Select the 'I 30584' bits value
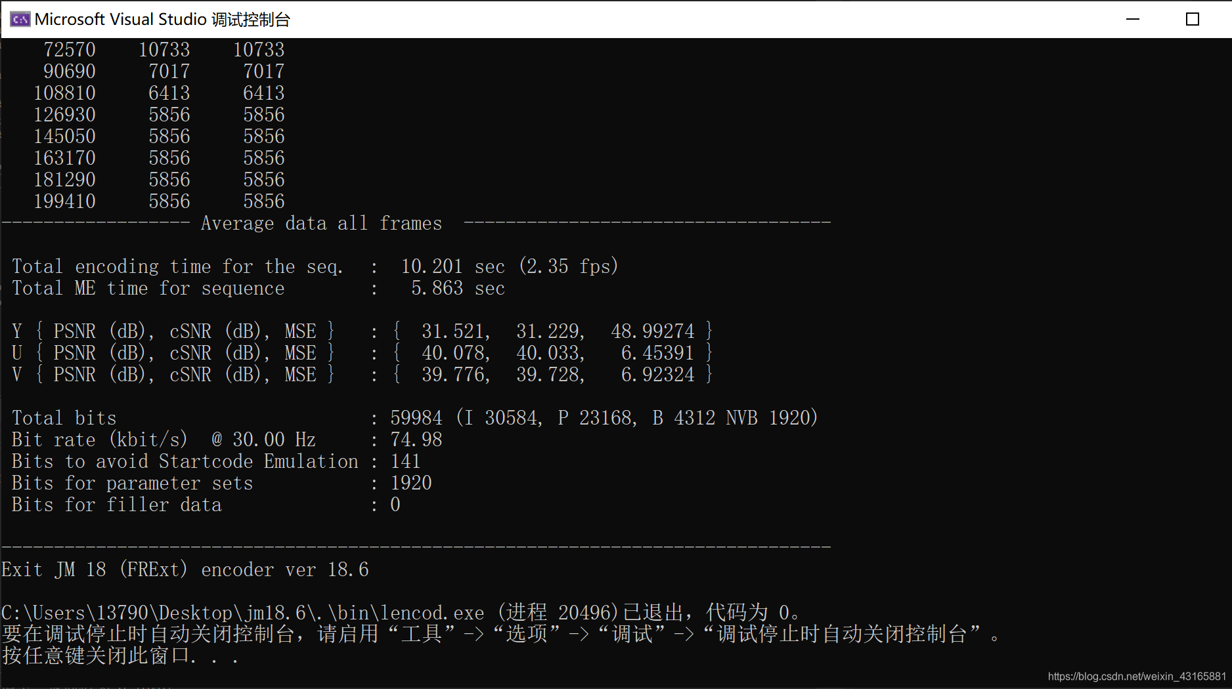Image resolution: width=1232 pixels, height=689 pixels. tap(501, 419)
